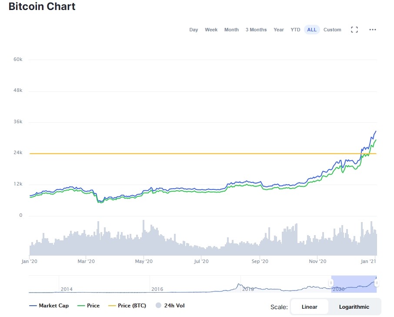Click the Bitcoin Chart heading
The height and width of the screenshot is (317, 394).
(42, 6)
